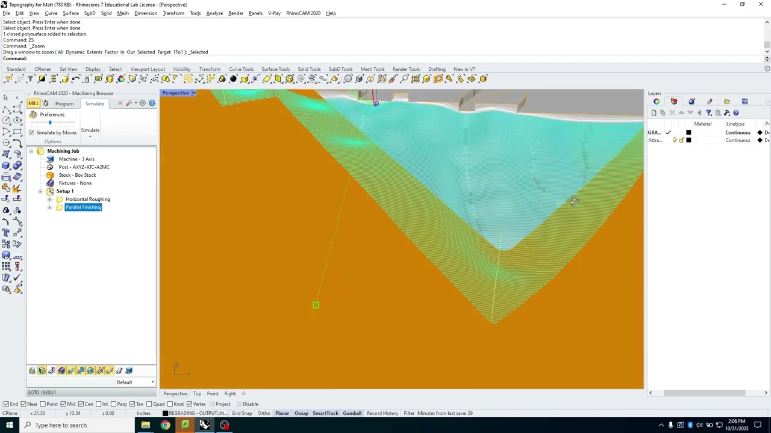Open the RhinoCAM 2020 menu

pos(303,13)
